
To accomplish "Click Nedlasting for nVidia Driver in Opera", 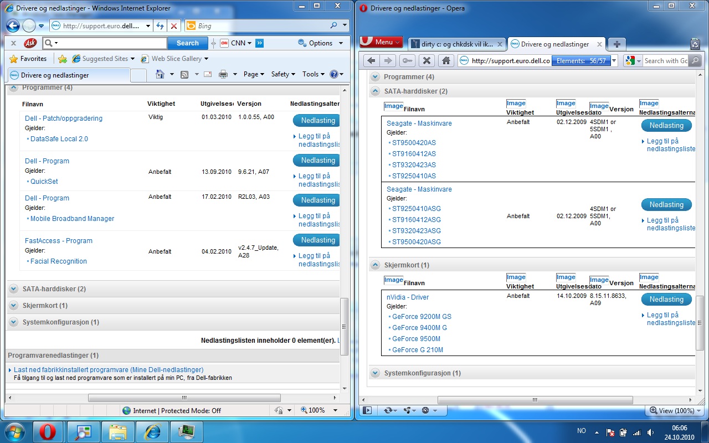I will point(666,299).
